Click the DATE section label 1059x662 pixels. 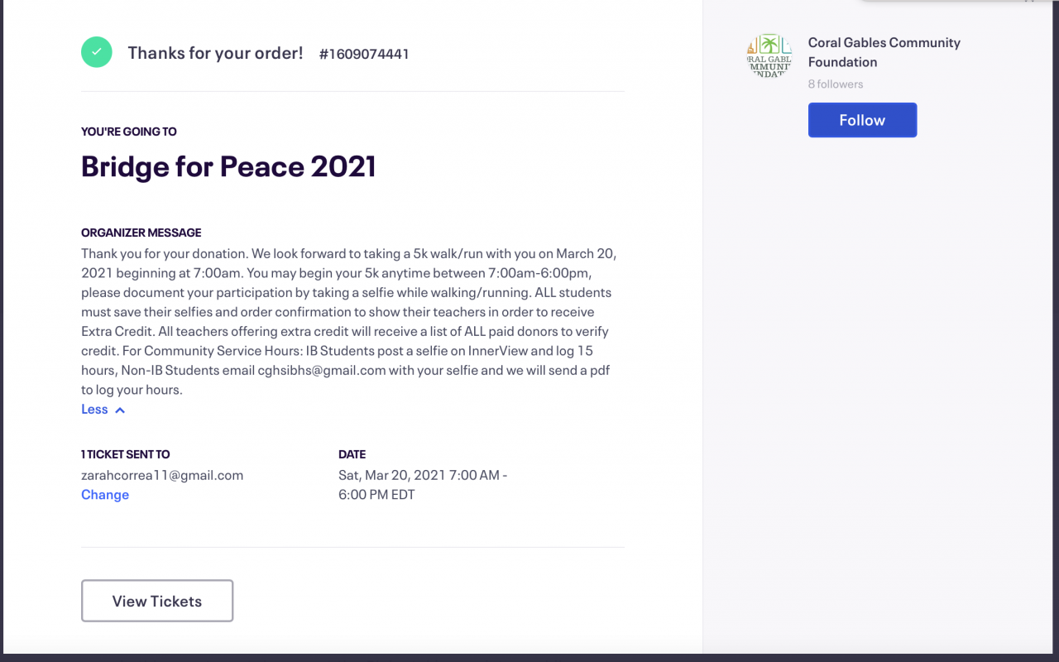352,454
